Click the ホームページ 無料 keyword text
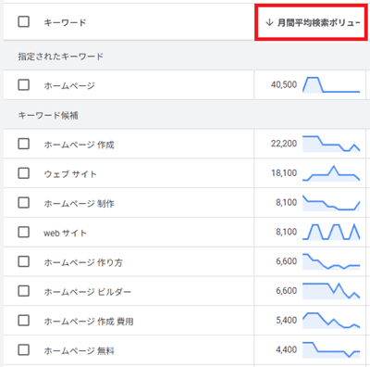The width and height of the screenshot is (370, 367). pos(79,350)
